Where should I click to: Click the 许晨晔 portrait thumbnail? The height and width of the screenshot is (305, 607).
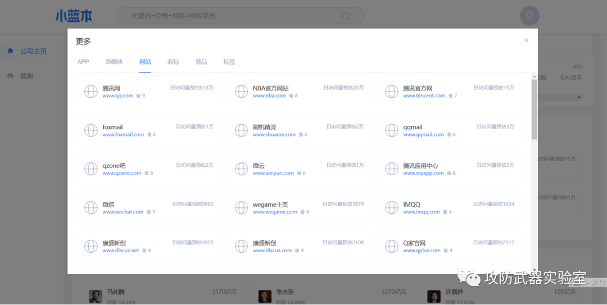tap(434, 296)
